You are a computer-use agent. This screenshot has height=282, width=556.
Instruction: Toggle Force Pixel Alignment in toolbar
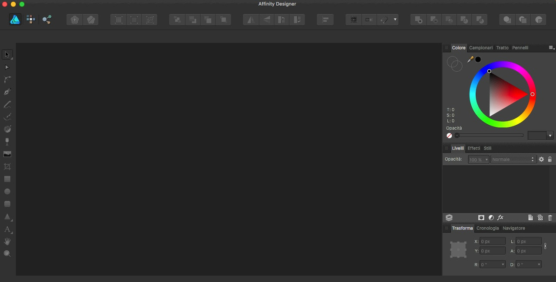(354, 20)
